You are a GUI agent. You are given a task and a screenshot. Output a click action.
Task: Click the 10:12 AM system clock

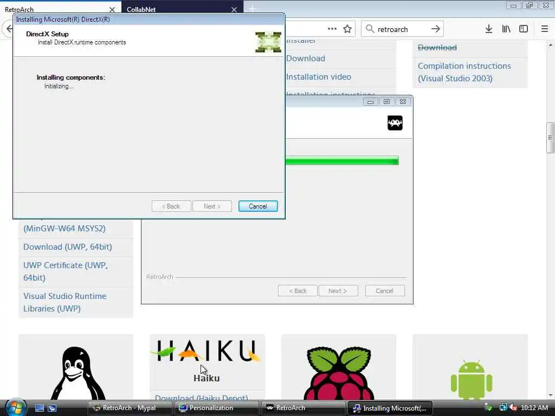534,408
